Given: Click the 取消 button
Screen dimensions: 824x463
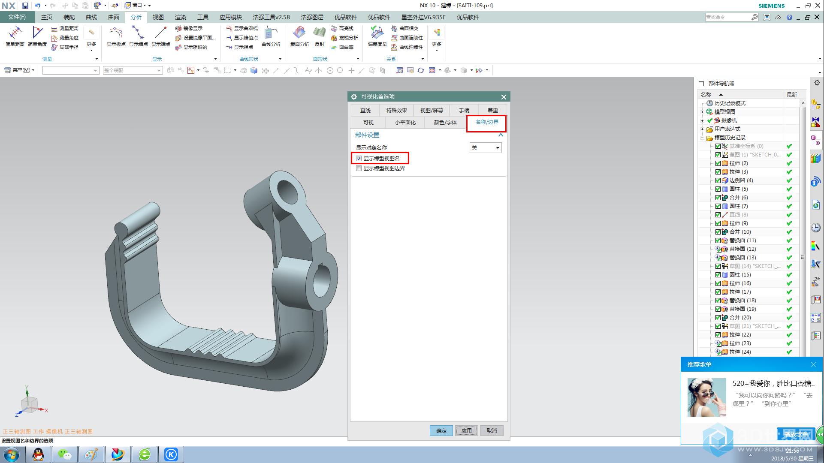Looking at the screenshot, I should [x=492, y=431].
